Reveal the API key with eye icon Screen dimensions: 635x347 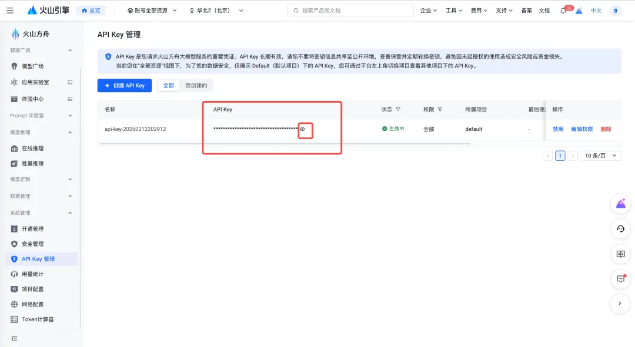coord(303,129)
